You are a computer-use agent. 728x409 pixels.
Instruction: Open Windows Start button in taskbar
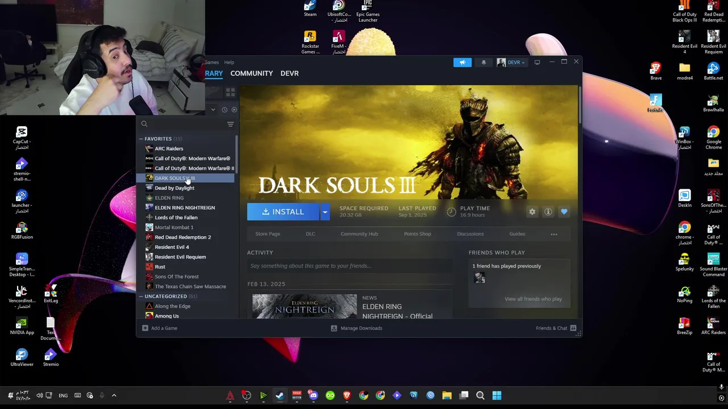497,395
